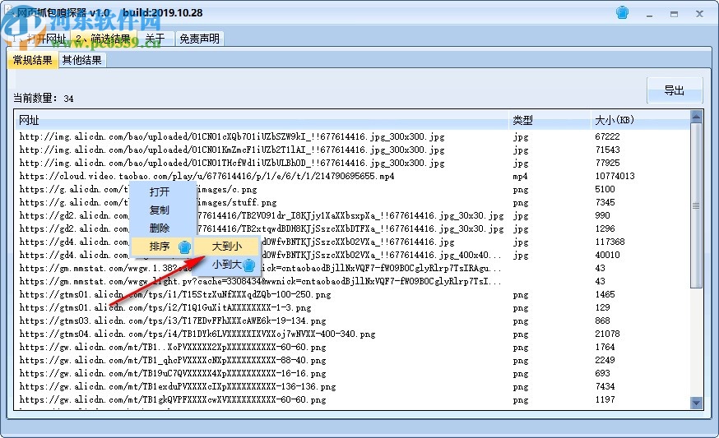Select the images/stuff.png row
This screenshot has width=719, height=438.
pos(352,202)
